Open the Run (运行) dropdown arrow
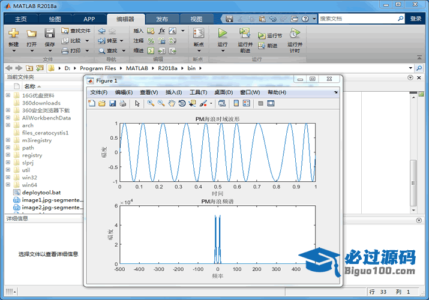Viewport: 429px width, 300px height. [223, 51]
